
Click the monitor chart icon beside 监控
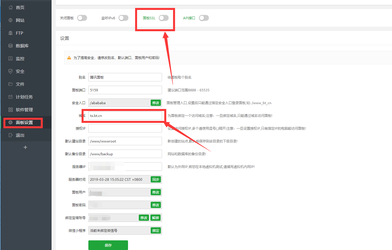tap(10, 58)
